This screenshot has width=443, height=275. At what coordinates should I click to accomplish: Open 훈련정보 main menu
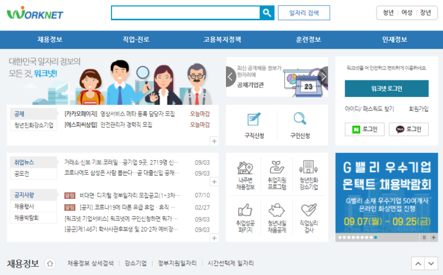point(308,39)
